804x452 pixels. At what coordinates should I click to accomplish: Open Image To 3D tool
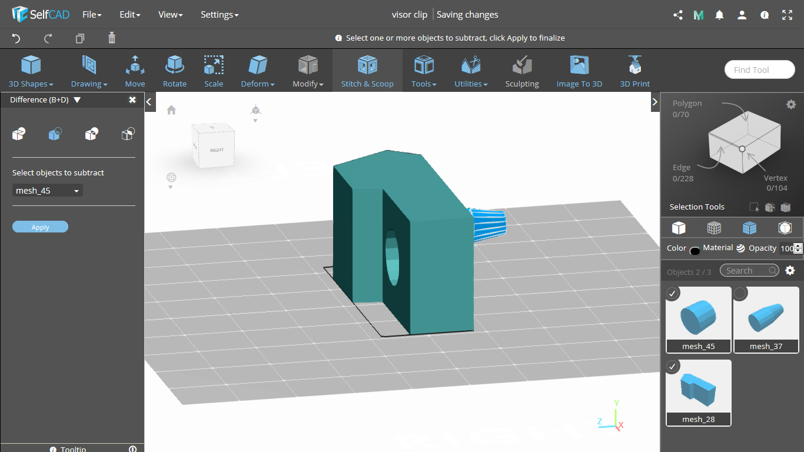579,71
